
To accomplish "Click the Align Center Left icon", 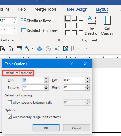I will (68, 25).
